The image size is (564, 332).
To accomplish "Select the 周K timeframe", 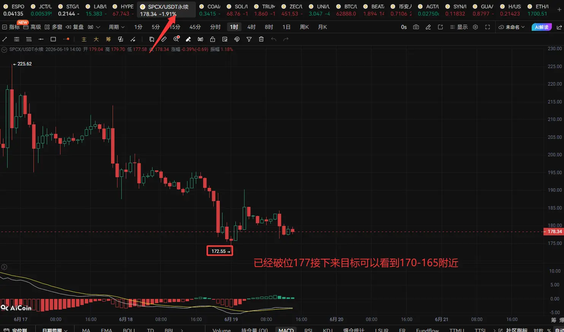I will [304, 27].
